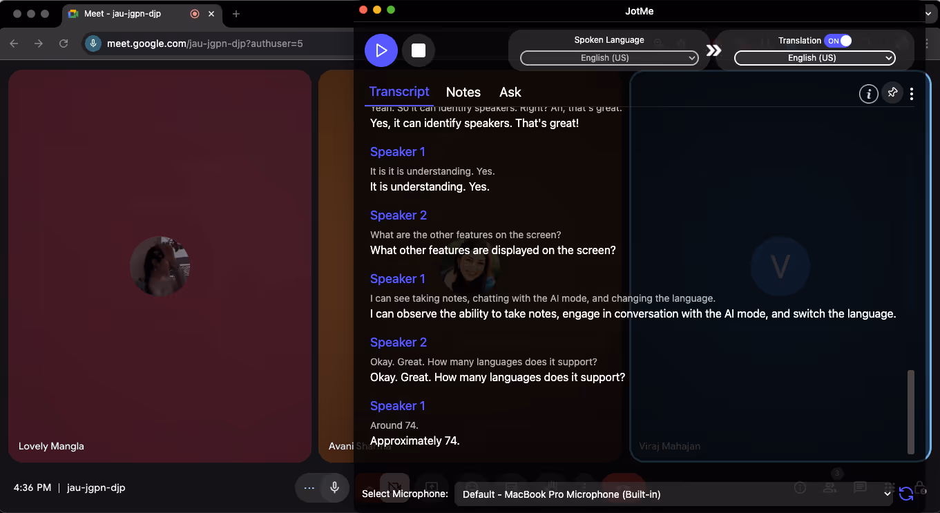Screen dimensions: 940x513
Task: Refresh the microphone list in JotMe
Action: point(905,494)
